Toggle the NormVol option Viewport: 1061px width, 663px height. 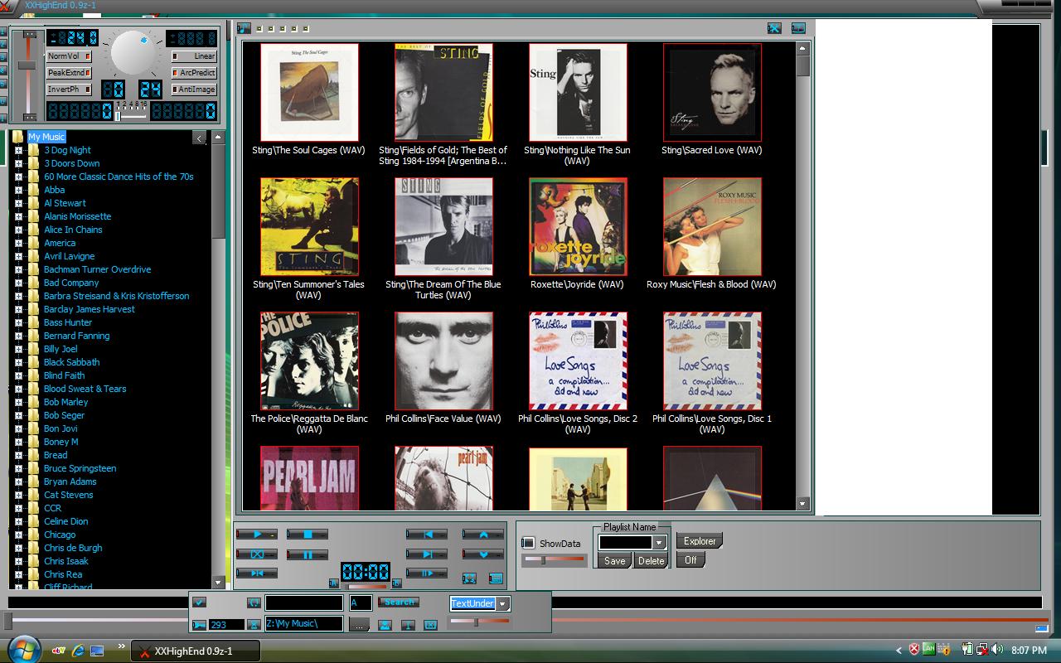(x=69, y=56)
